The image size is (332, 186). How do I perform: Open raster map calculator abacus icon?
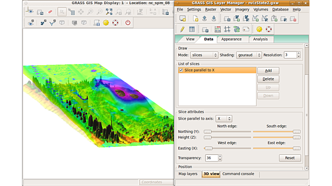[x=217, y=29]
